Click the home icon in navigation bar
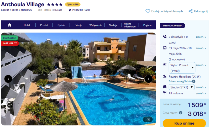 (9, 25)
